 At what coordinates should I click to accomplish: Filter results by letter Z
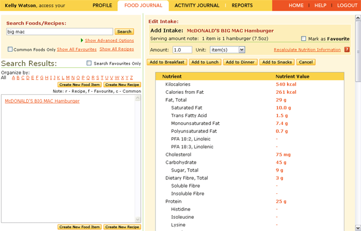(132, 78)
